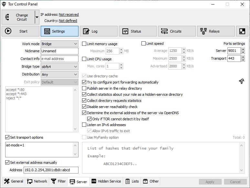The height and width of the screenshot is (188, 250).
Task: Enable Limit speed checkbox
Action: pos(143,44)
